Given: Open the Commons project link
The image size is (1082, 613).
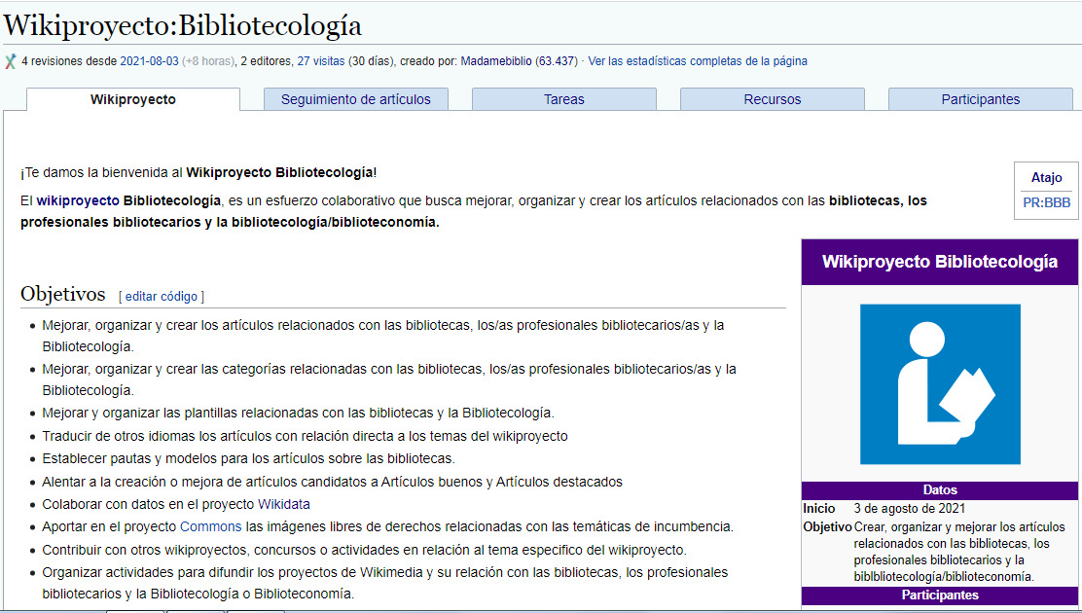Looking at the screenshot, I should point(210,526).
